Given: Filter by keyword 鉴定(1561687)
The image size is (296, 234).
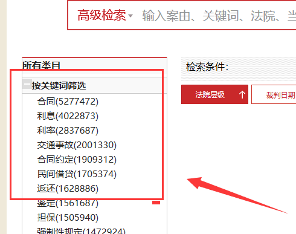Looking at the screenshot, I should pyautogui.click(x=68, y=203).
